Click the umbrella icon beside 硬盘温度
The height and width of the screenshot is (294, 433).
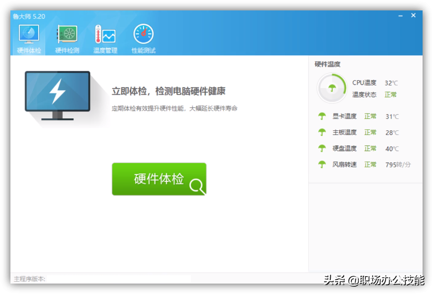[x=322, y=148]
